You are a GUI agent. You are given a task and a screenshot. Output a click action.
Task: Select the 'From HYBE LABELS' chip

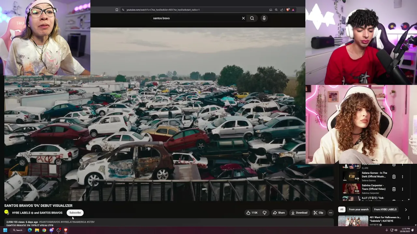point(385,210)
